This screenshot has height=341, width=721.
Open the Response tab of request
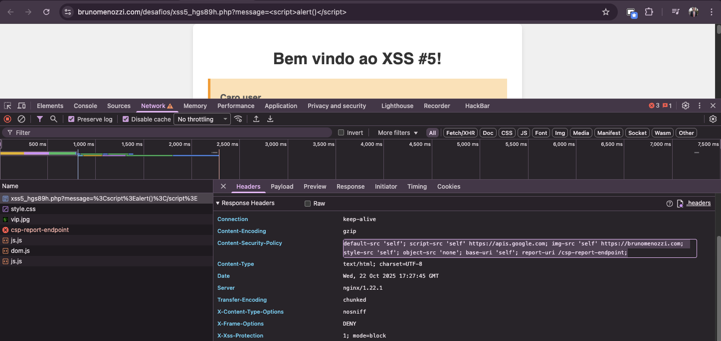coord(350,187)
